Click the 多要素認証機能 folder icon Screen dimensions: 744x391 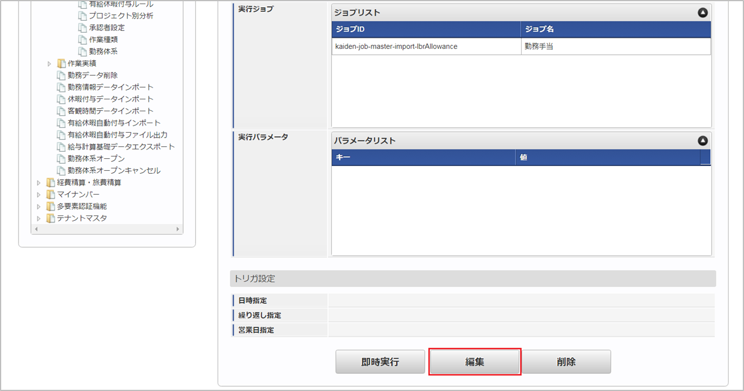[51, 207]
